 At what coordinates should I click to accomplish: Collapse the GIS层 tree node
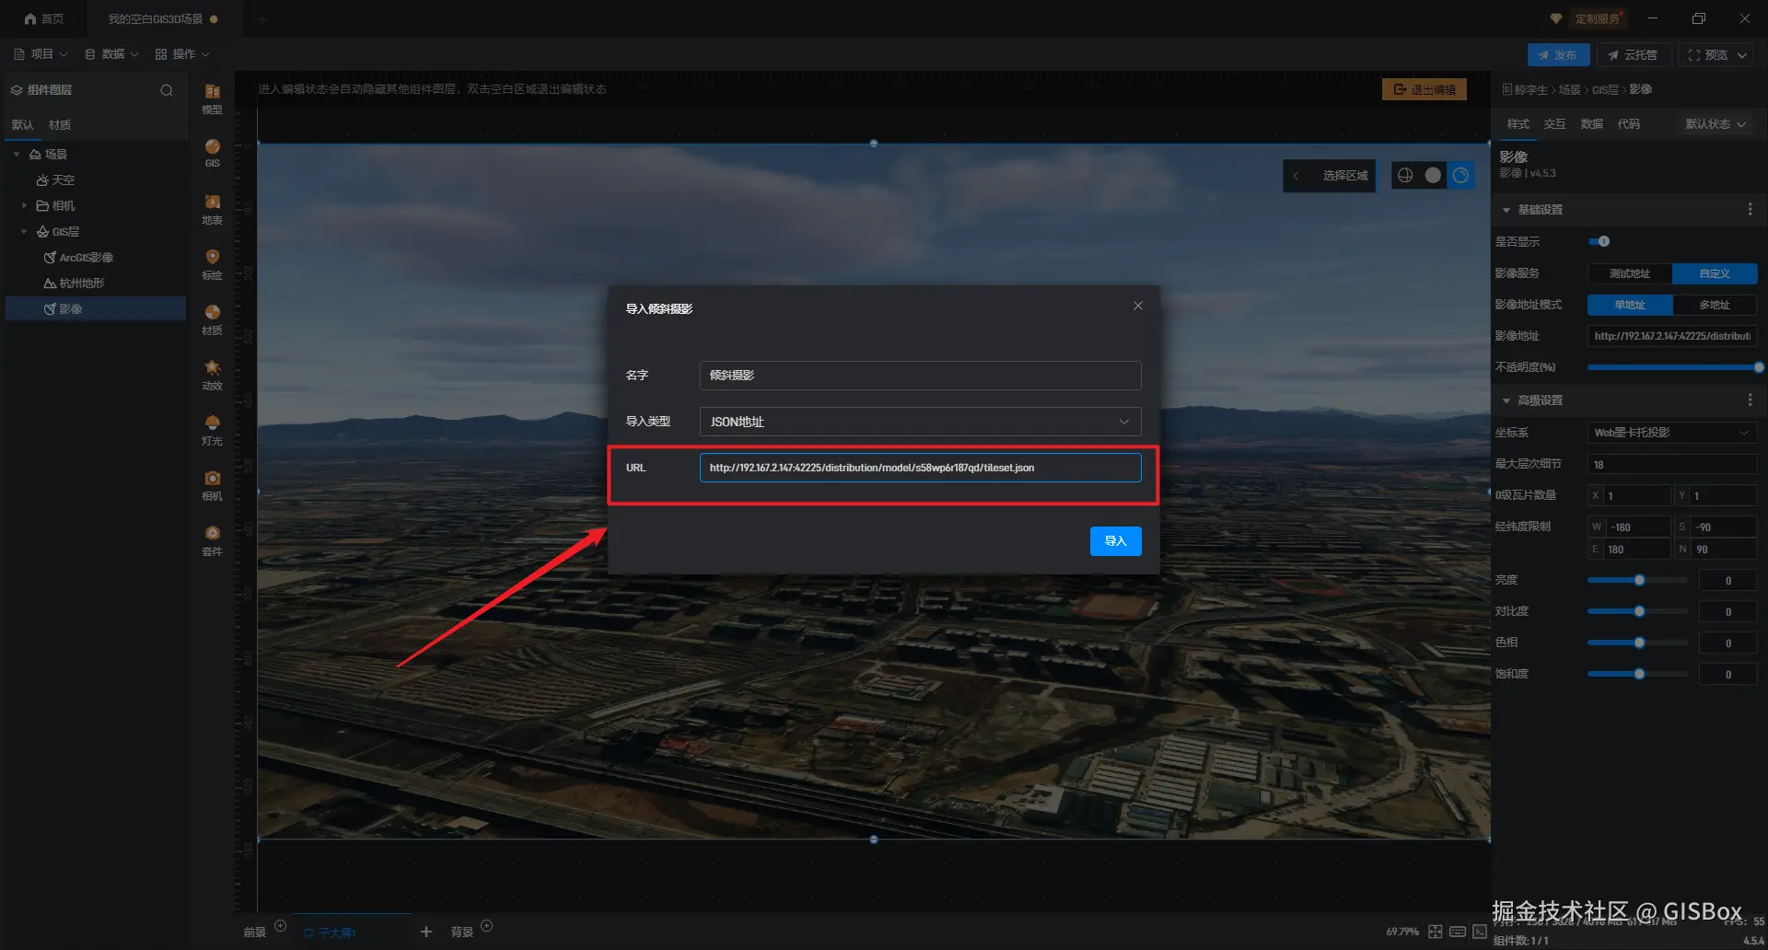24,231
